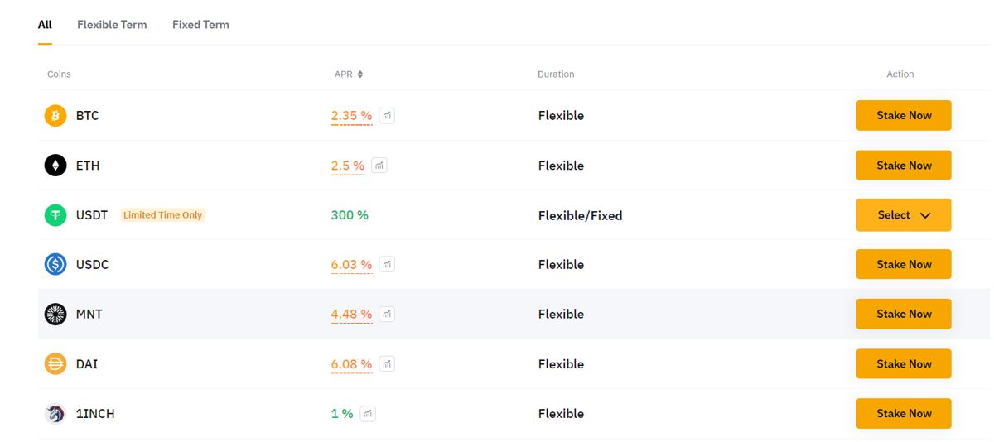This screenshot has height=442, width=994.
Task: Click the USDC coin icon
Action: tap(55, 265)
